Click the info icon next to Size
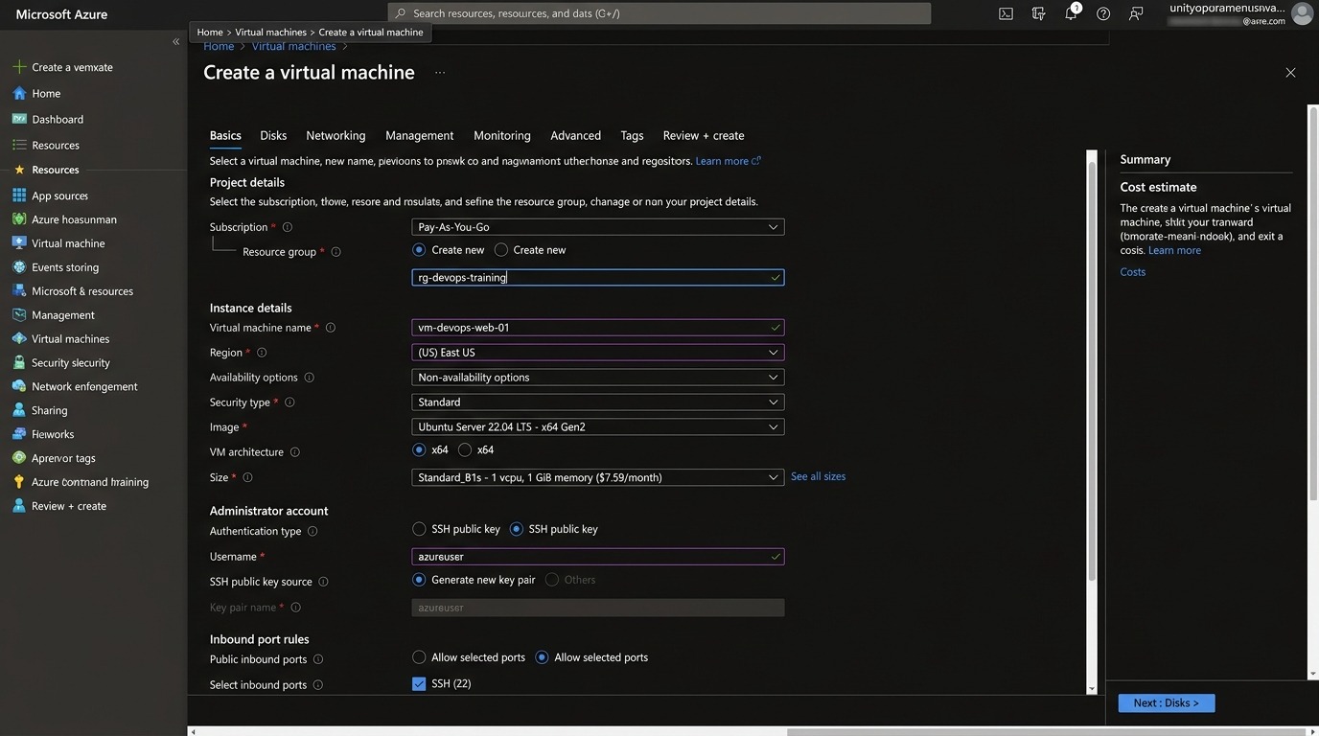1319x736 pixels. [247, 477]
